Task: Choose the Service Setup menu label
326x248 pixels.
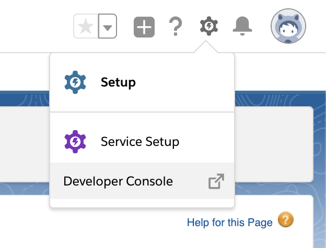Action: (x=139, y=141)
